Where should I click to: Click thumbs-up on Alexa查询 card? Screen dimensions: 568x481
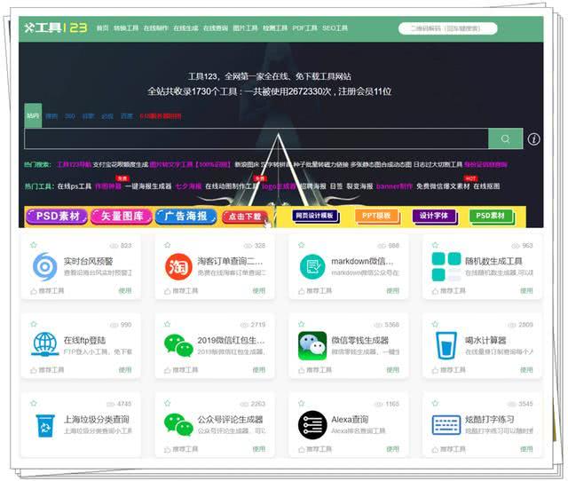click(x=301, y=449)
